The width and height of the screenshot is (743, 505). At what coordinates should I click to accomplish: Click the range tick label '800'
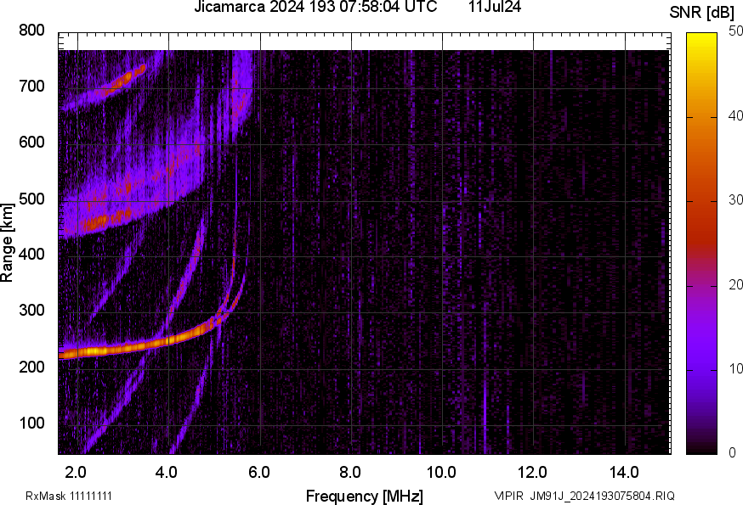tap(31, 31)
